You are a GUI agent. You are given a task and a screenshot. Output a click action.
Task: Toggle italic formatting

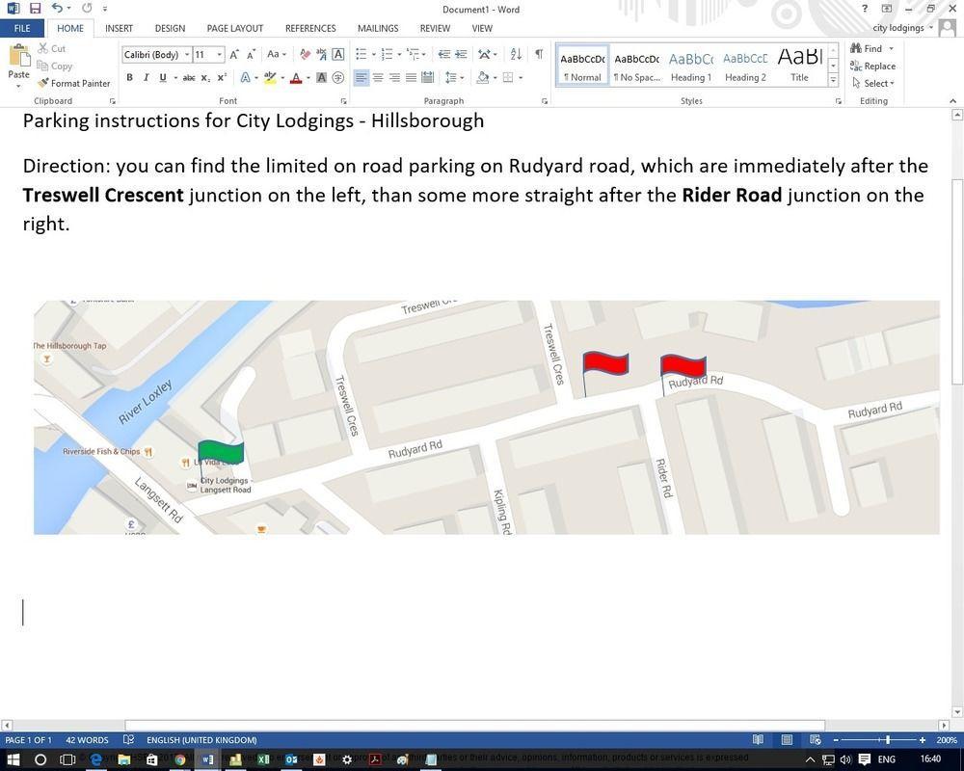pos(146,77)
